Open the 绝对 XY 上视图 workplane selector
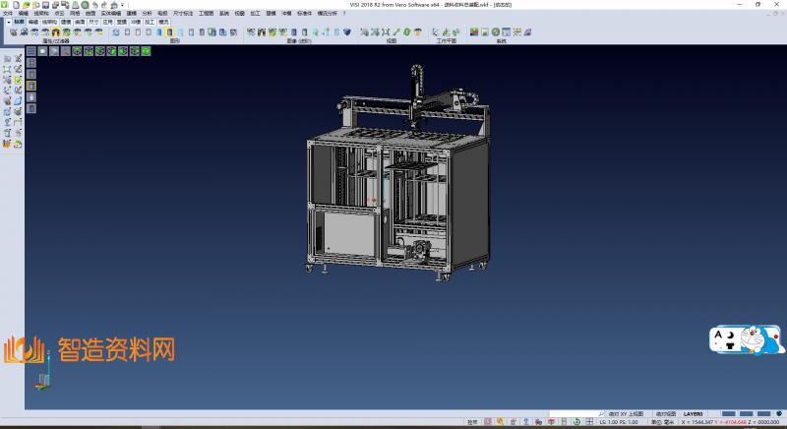This screenshot has height=429, width=787. 626,414
